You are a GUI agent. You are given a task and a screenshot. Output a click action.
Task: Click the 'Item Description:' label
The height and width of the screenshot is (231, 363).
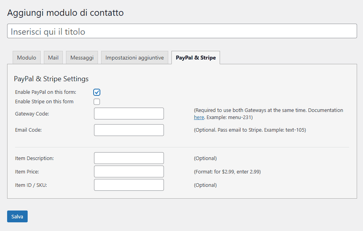click(x=34, y=158)
